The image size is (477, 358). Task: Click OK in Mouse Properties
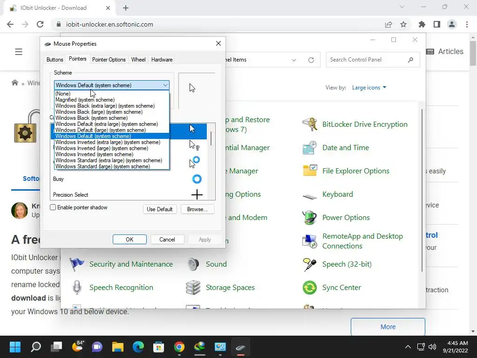click(129, 240)
